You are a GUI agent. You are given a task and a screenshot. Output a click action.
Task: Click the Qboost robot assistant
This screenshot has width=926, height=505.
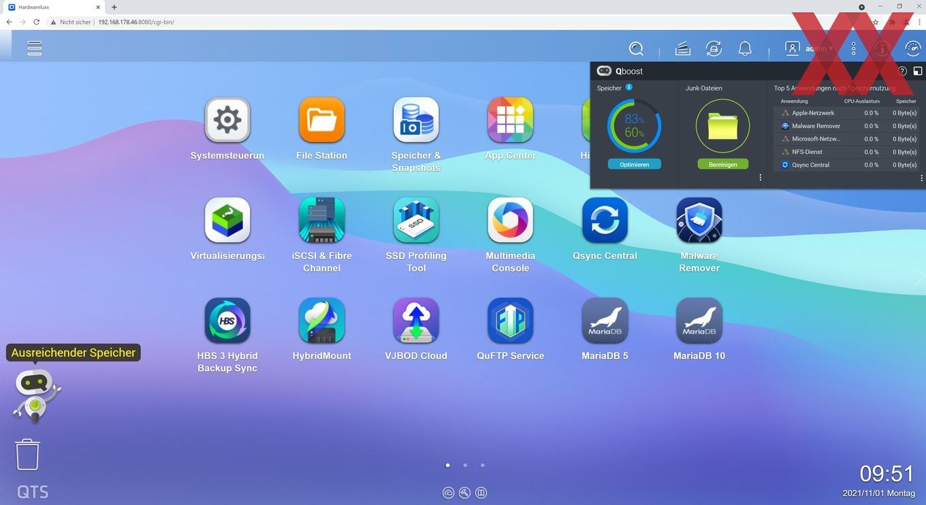(35, 395)
